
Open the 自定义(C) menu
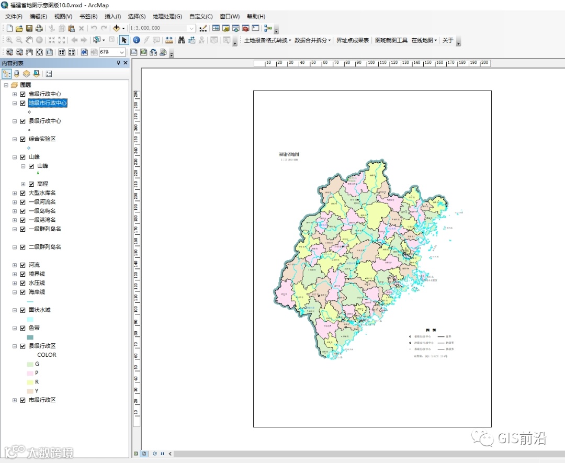201,17
